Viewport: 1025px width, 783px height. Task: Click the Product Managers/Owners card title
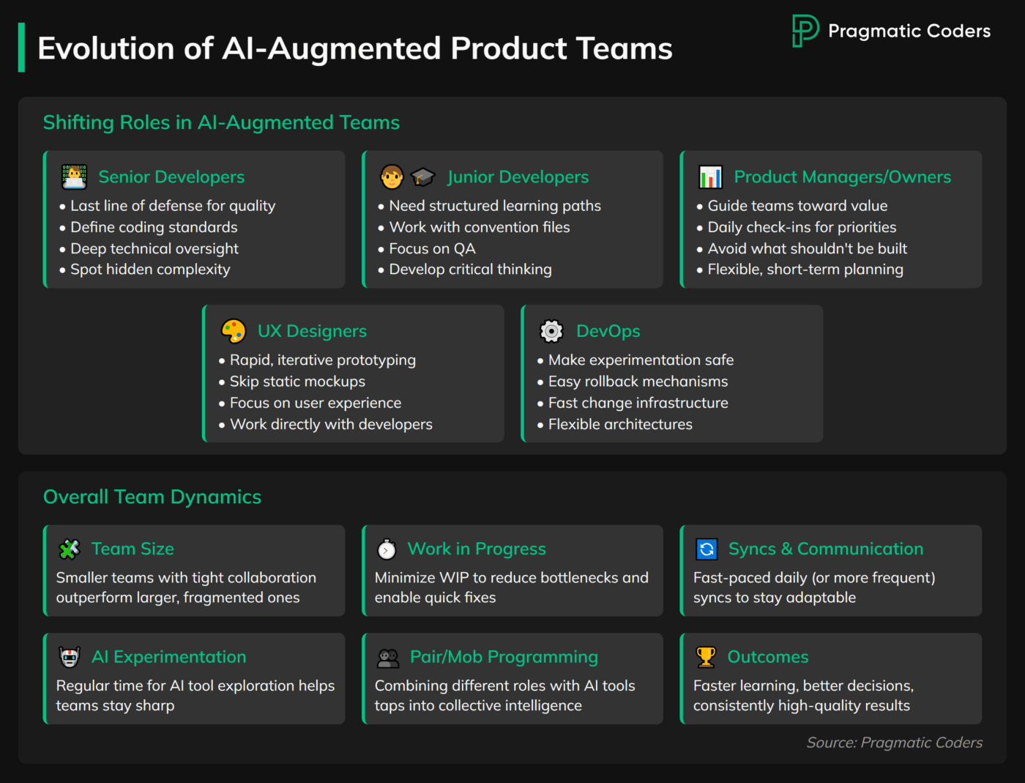coord(843,177)
